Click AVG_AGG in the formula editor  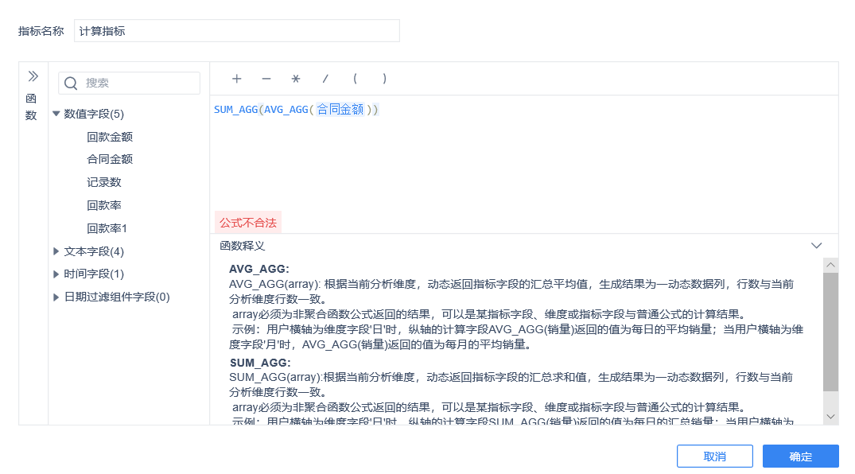pyautogui.click(x=286, y=110)
